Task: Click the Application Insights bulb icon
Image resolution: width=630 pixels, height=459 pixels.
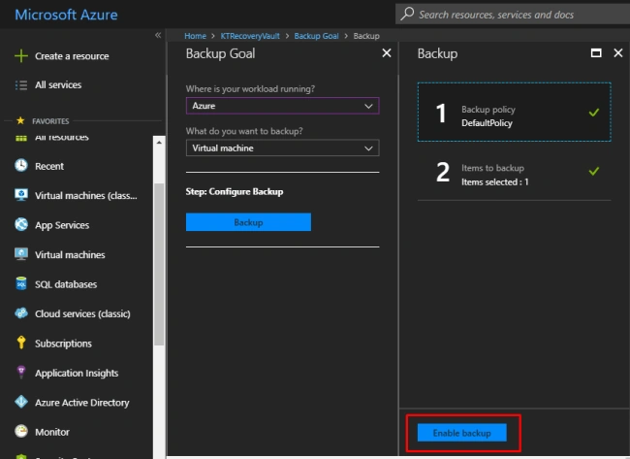Action: coord(21,372)
